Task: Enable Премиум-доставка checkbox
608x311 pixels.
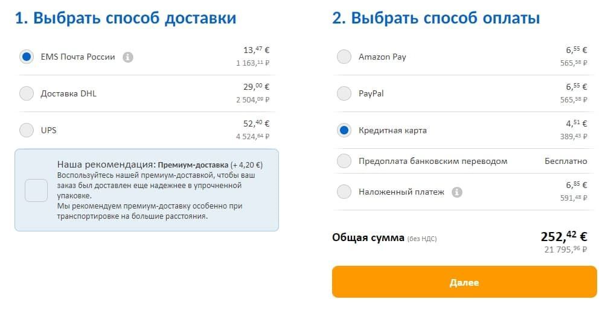Action: tap(36, 190)
